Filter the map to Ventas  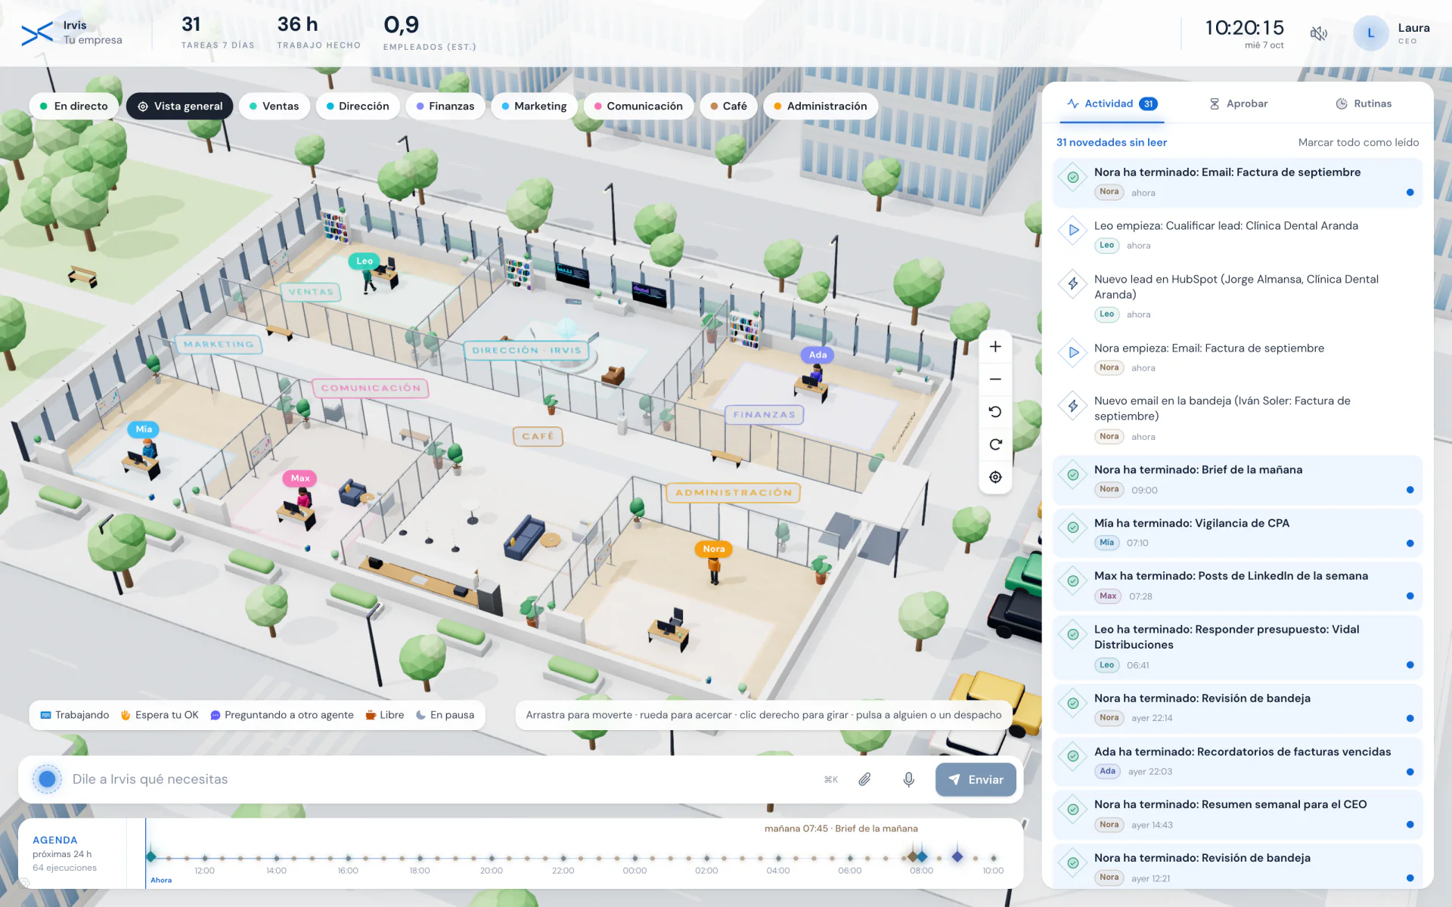[274, 106]
